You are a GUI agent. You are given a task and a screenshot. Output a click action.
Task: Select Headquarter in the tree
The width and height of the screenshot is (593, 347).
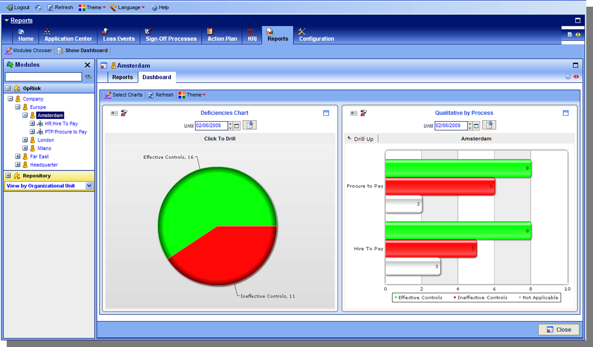point(44,165)
